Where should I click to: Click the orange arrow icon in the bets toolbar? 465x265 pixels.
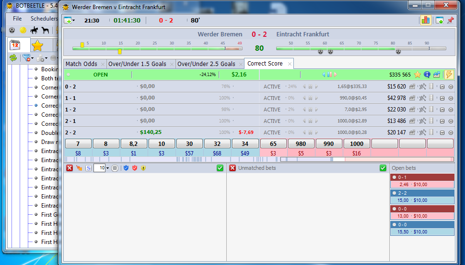click(x=79, y=168)
